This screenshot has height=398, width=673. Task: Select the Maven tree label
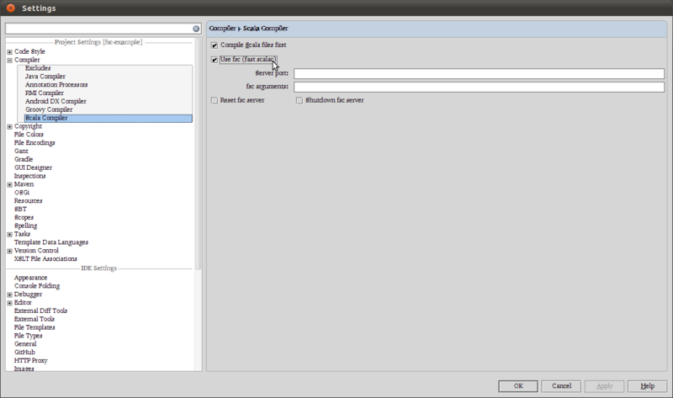point(24,184)
